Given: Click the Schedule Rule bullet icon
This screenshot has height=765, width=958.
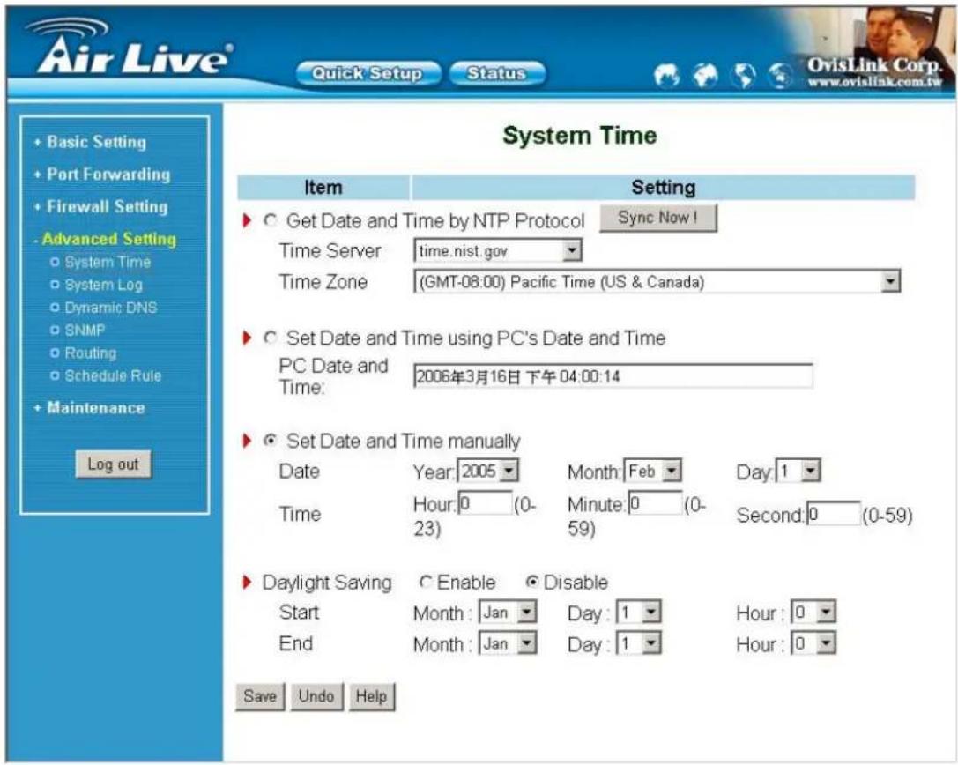Looking at the screenshot, I should (55, 375).
